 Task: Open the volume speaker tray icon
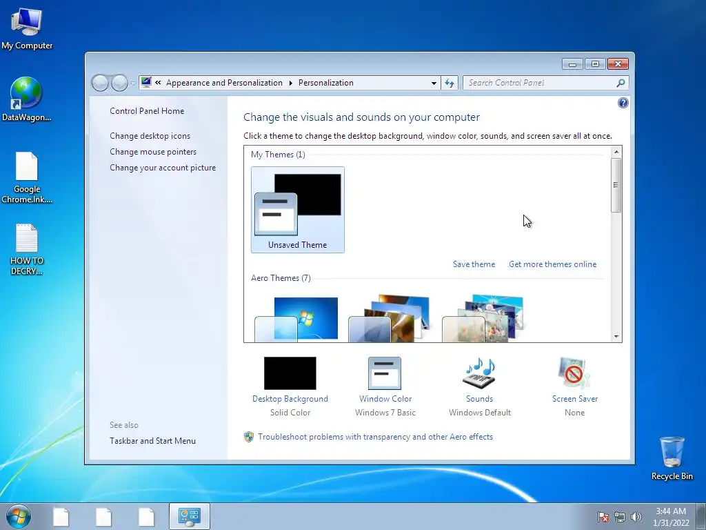coord(636,517)
